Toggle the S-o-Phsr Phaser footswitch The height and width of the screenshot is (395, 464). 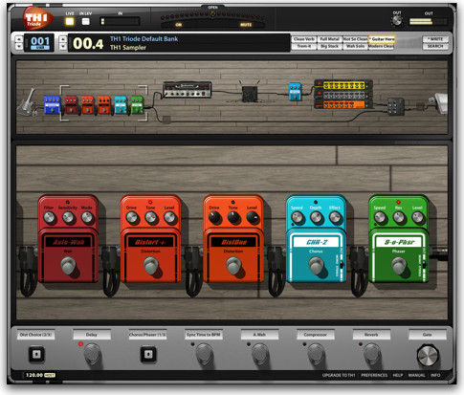(399, 265)
